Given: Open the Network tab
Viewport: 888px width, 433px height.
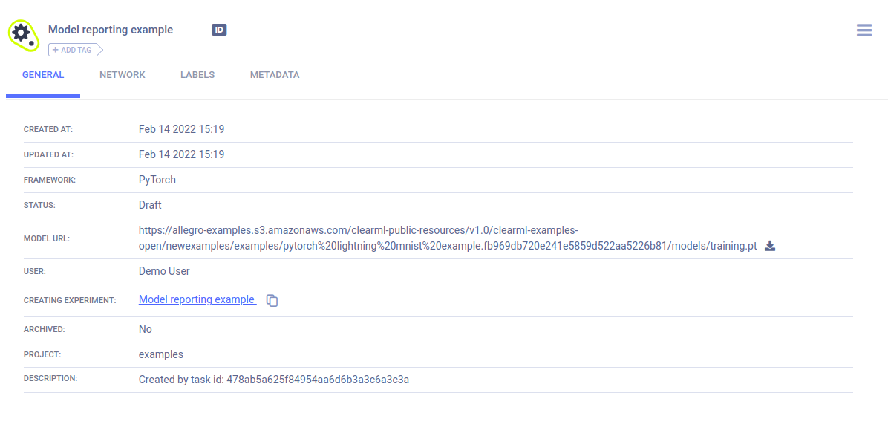Looking at the screenshot, I should click(x=123, y=75).
